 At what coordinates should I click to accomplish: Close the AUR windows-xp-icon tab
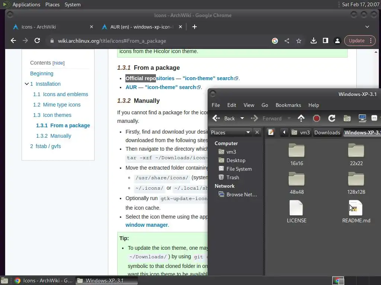[180, 27]
